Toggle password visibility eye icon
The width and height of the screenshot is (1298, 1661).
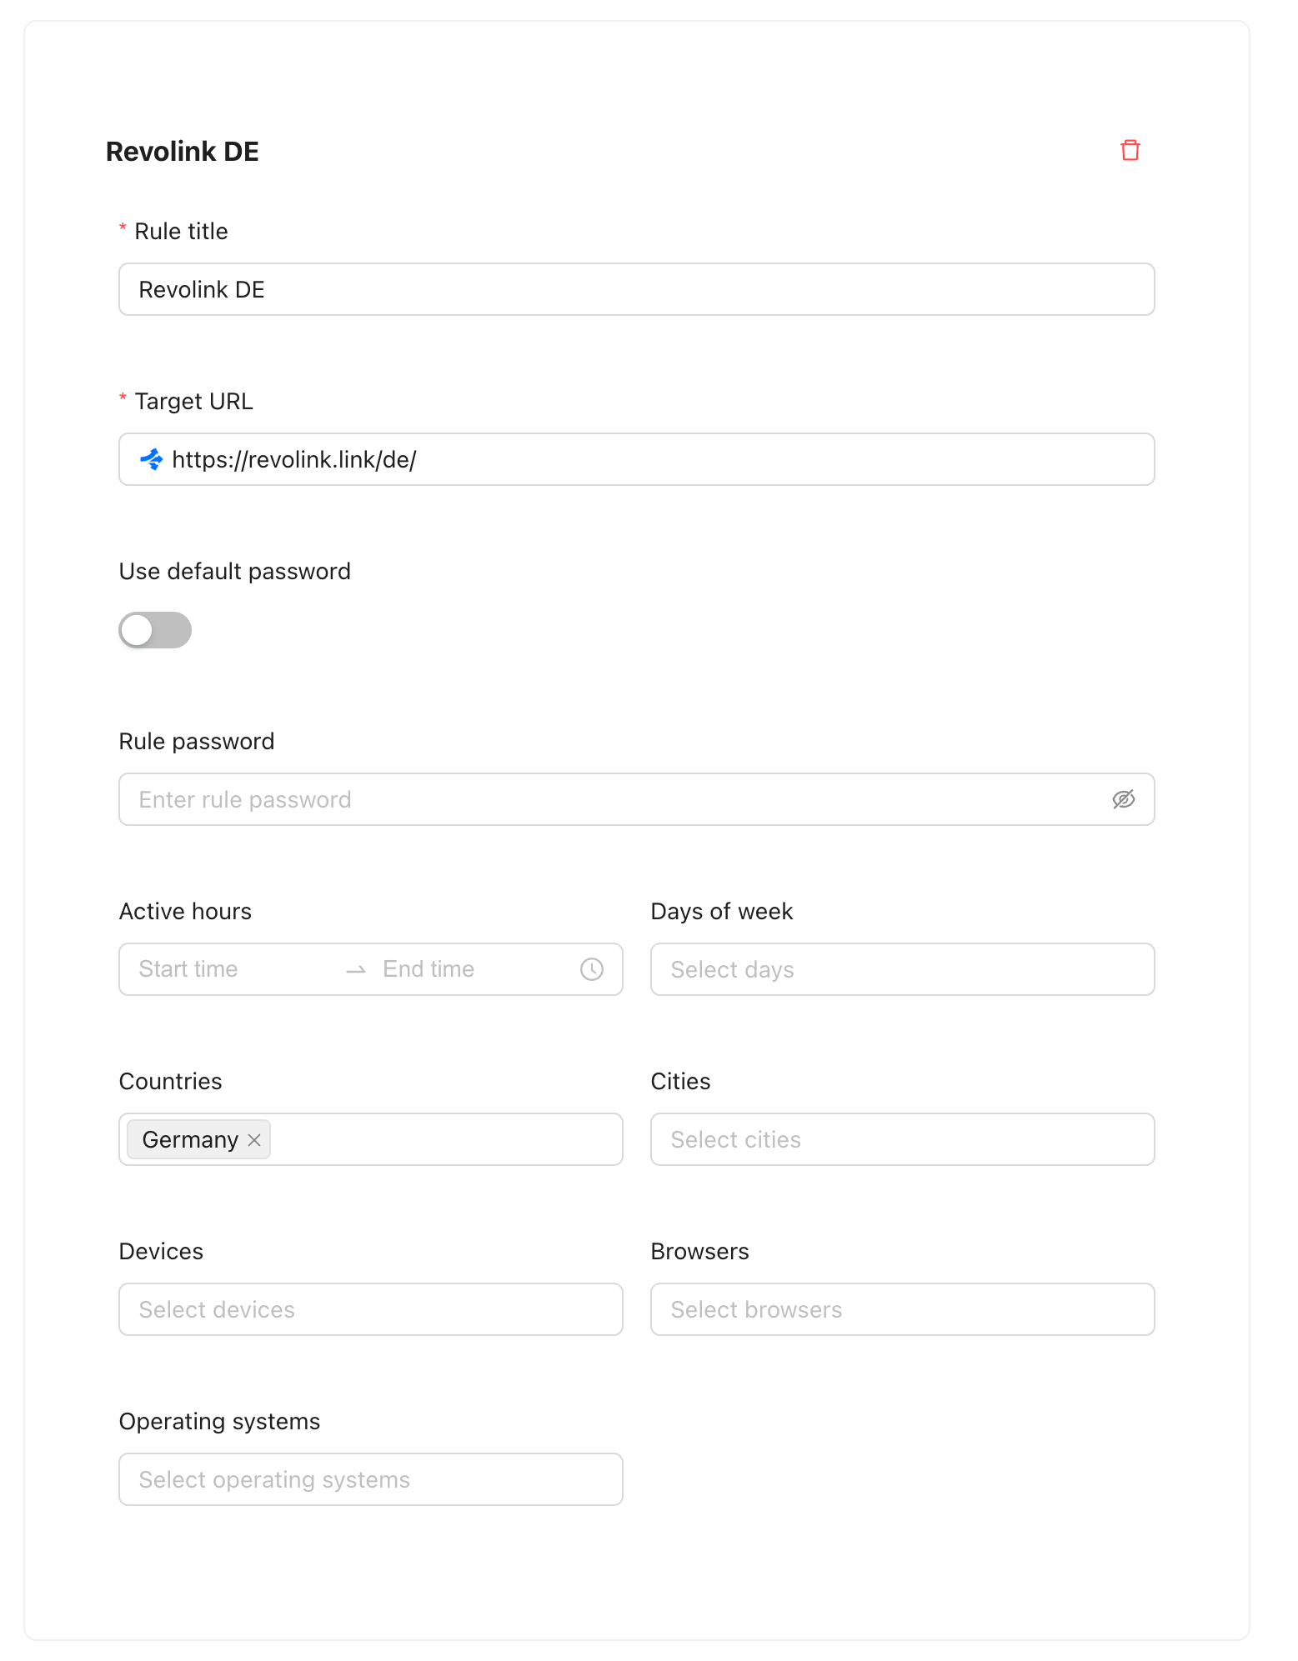point(1123,800)
